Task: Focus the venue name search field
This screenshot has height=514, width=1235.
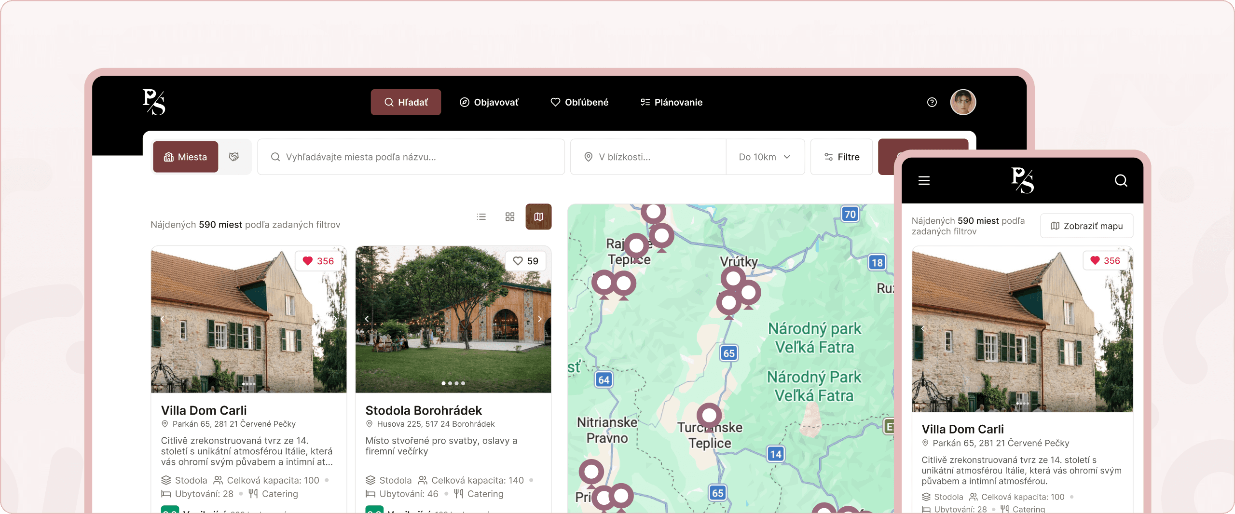Action: (x=411, y=157)
